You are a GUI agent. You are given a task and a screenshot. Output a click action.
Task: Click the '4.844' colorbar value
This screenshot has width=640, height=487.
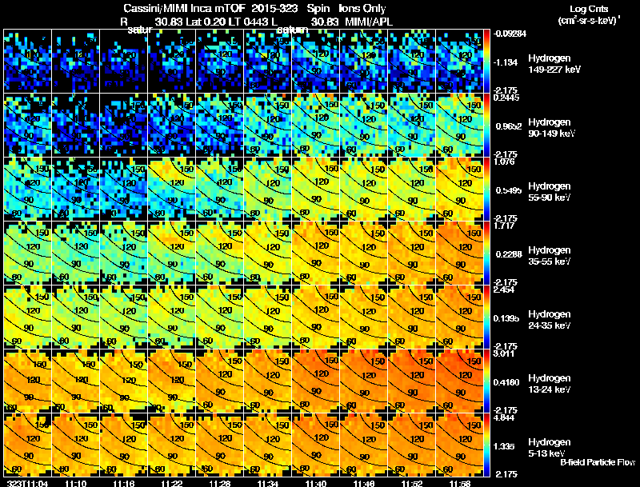pos(504,417)
